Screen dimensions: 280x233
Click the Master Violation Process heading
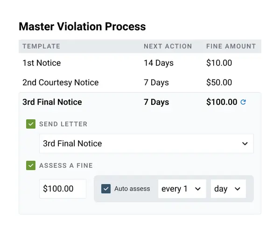82,27
